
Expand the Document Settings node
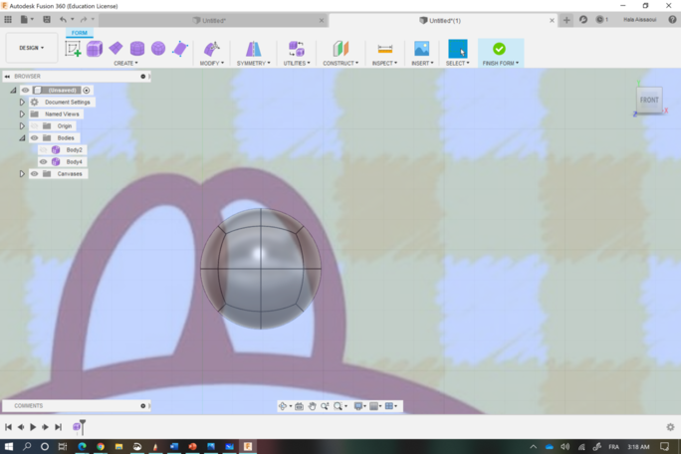pyautogui.click(x=22, y=103)
